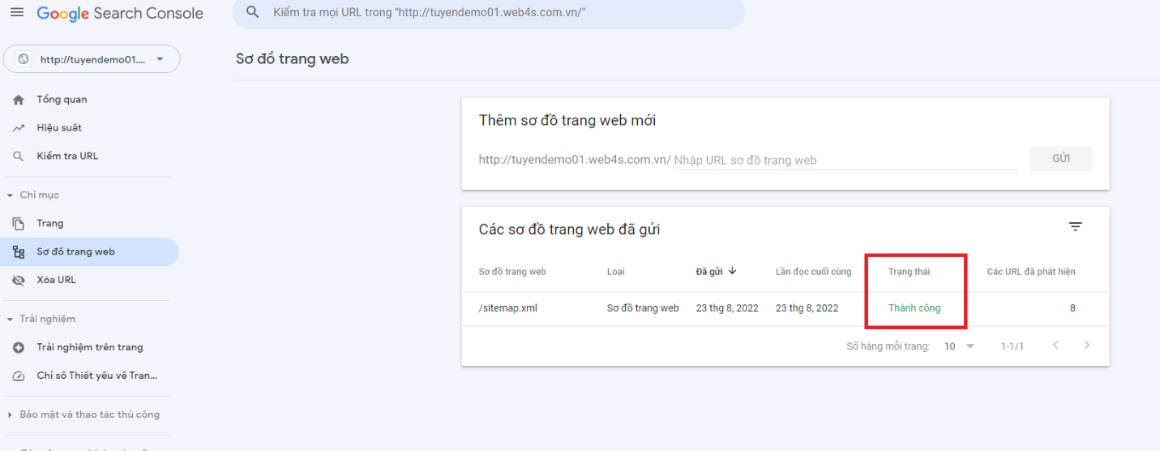Click the previous page arrow

(x=1055, y=346)
